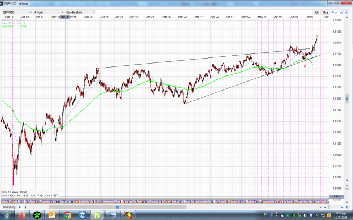
Task: Click the price axis scroll down arrow
Action: (347, 180)
